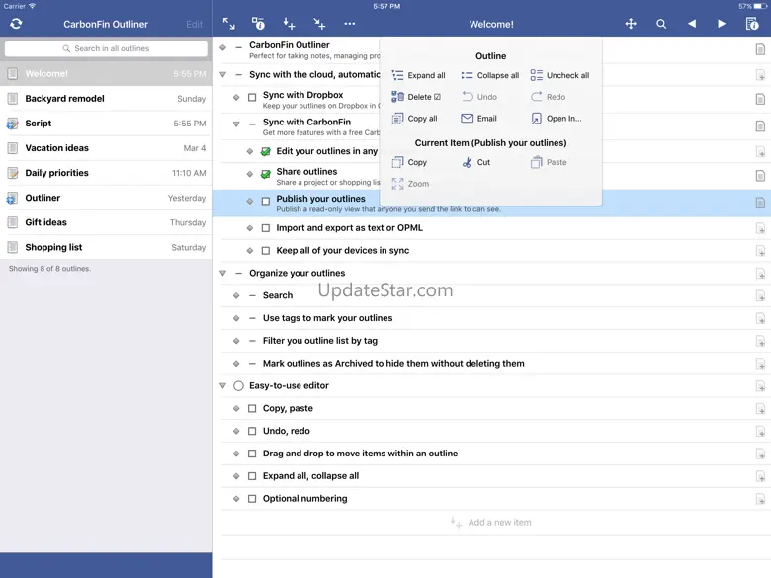The image size is (771, 578).
Task: Open note icon for Publish your outlines row
Action: click(x=760, y=203)
